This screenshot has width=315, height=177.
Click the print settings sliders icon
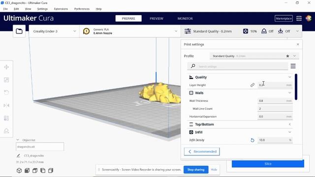[x=188, y=31]
